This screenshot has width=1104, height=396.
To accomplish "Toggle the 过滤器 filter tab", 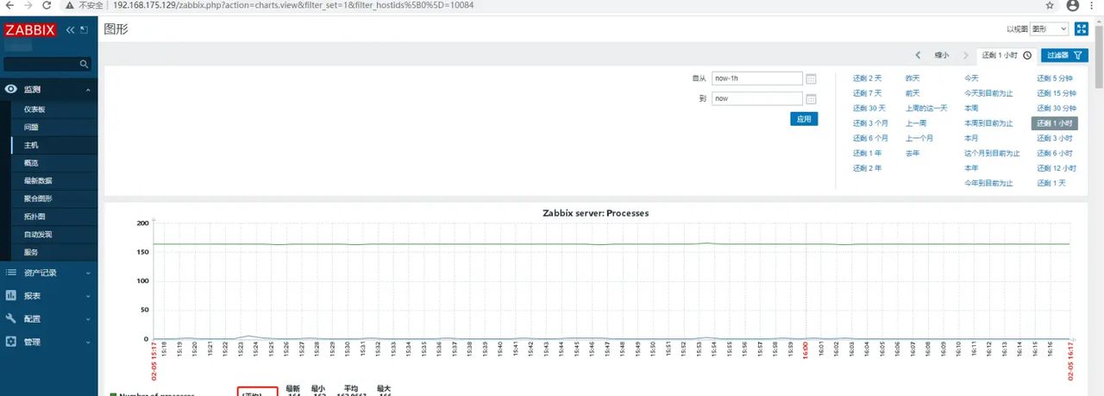I will coord(1063,55).
